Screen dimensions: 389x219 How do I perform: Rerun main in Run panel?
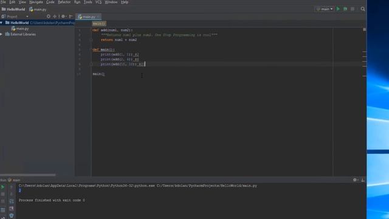pos(2,187)
